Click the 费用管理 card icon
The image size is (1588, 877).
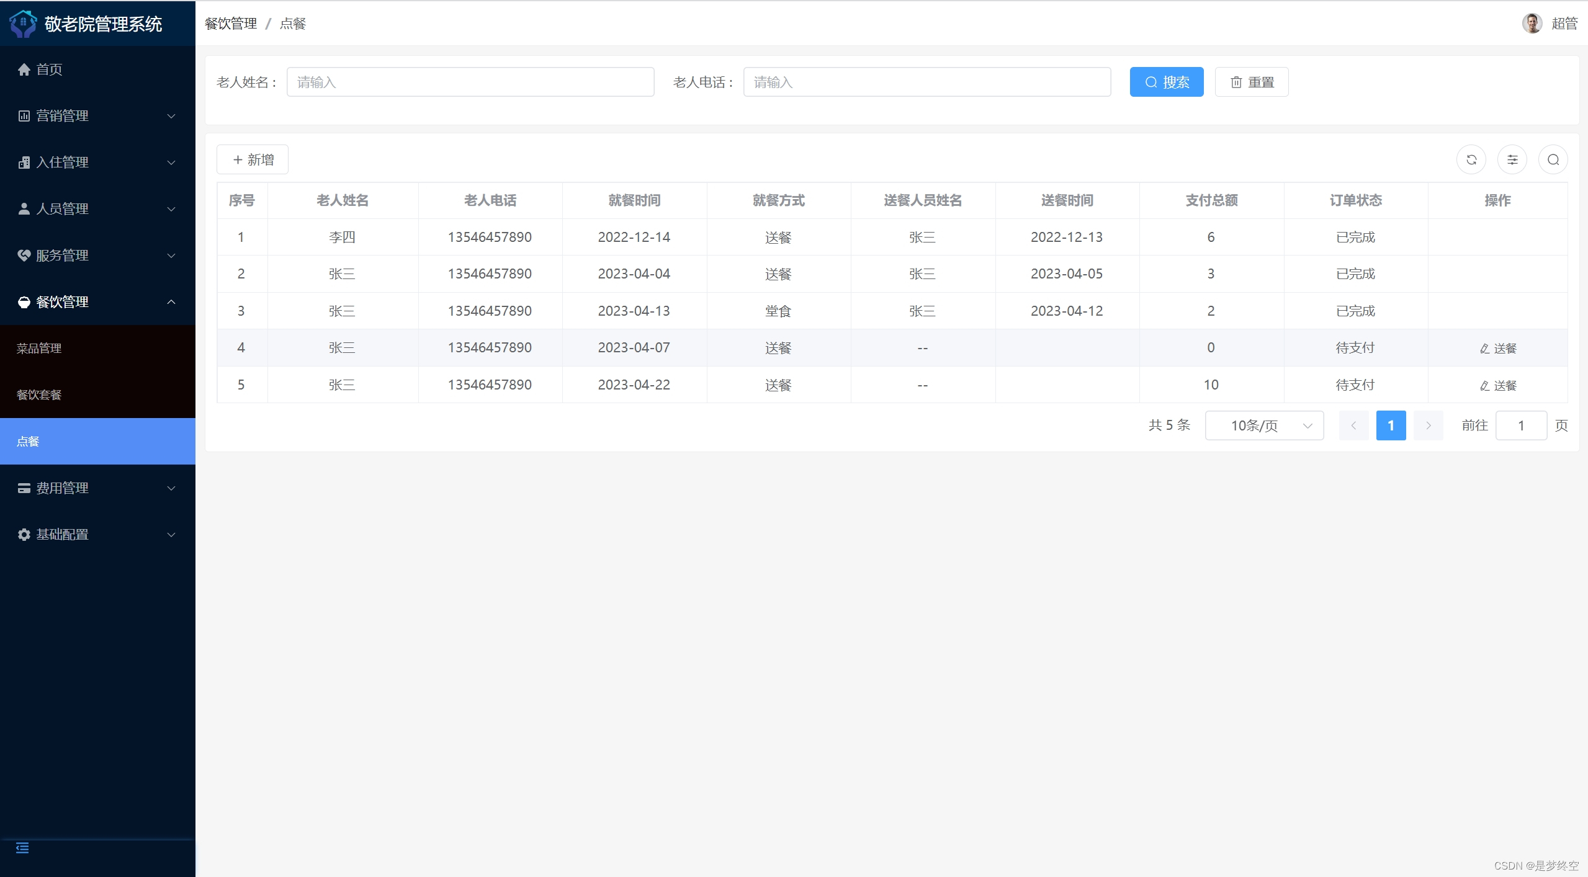24,488
